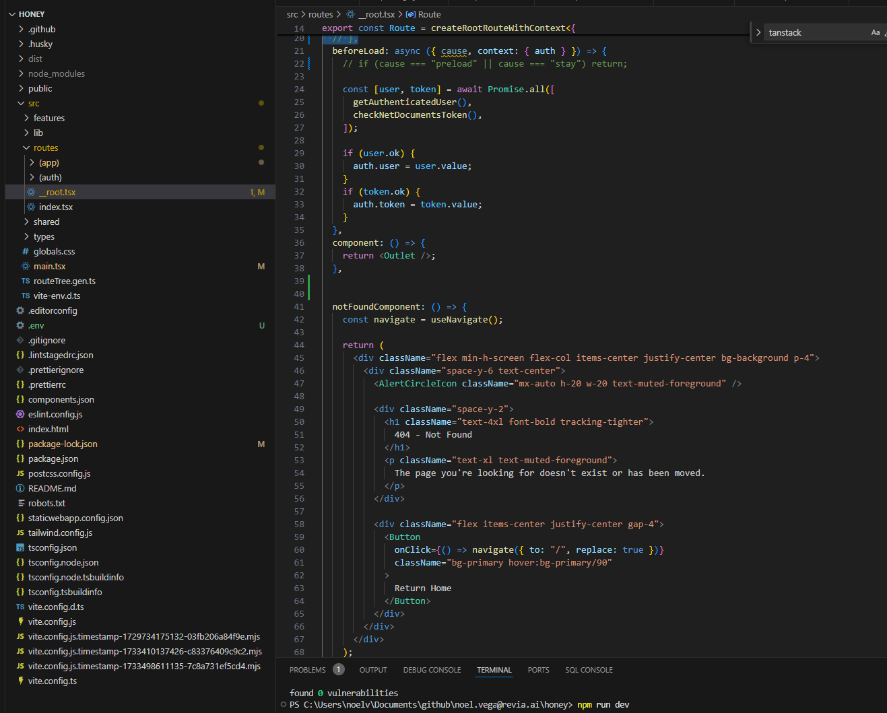887x713 pixels.
Task: Click the gear icon of .editorconfig
Action: [x=20, y=310]
